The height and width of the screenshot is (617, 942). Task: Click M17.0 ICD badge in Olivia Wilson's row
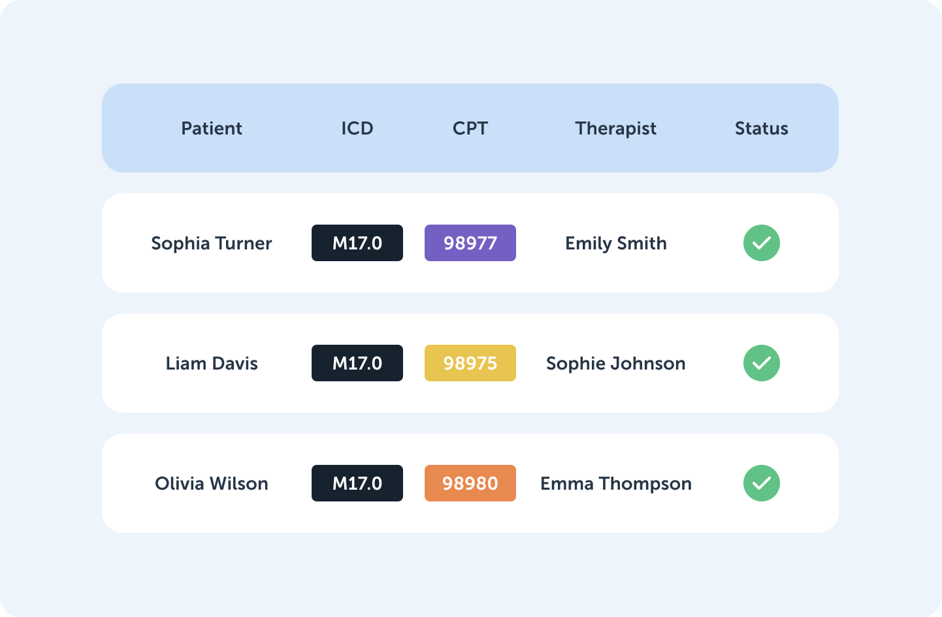click(357, 483)
